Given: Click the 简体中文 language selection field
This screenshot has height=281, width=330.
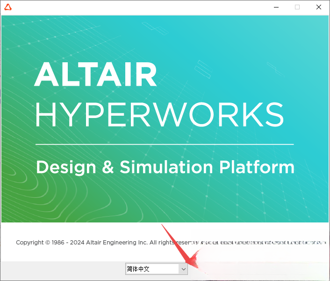Looking at the screenshot, I should point(157,269).
